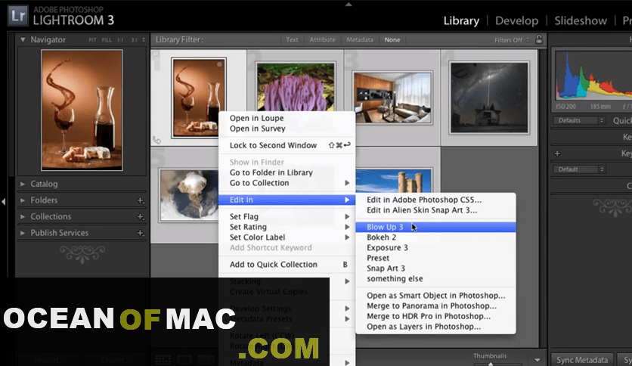Choose Merge to Panorama in Photoshop

[x=435, y=306]
